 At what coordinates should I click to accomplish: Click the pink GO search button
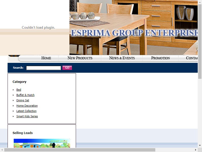pos(67,68)
